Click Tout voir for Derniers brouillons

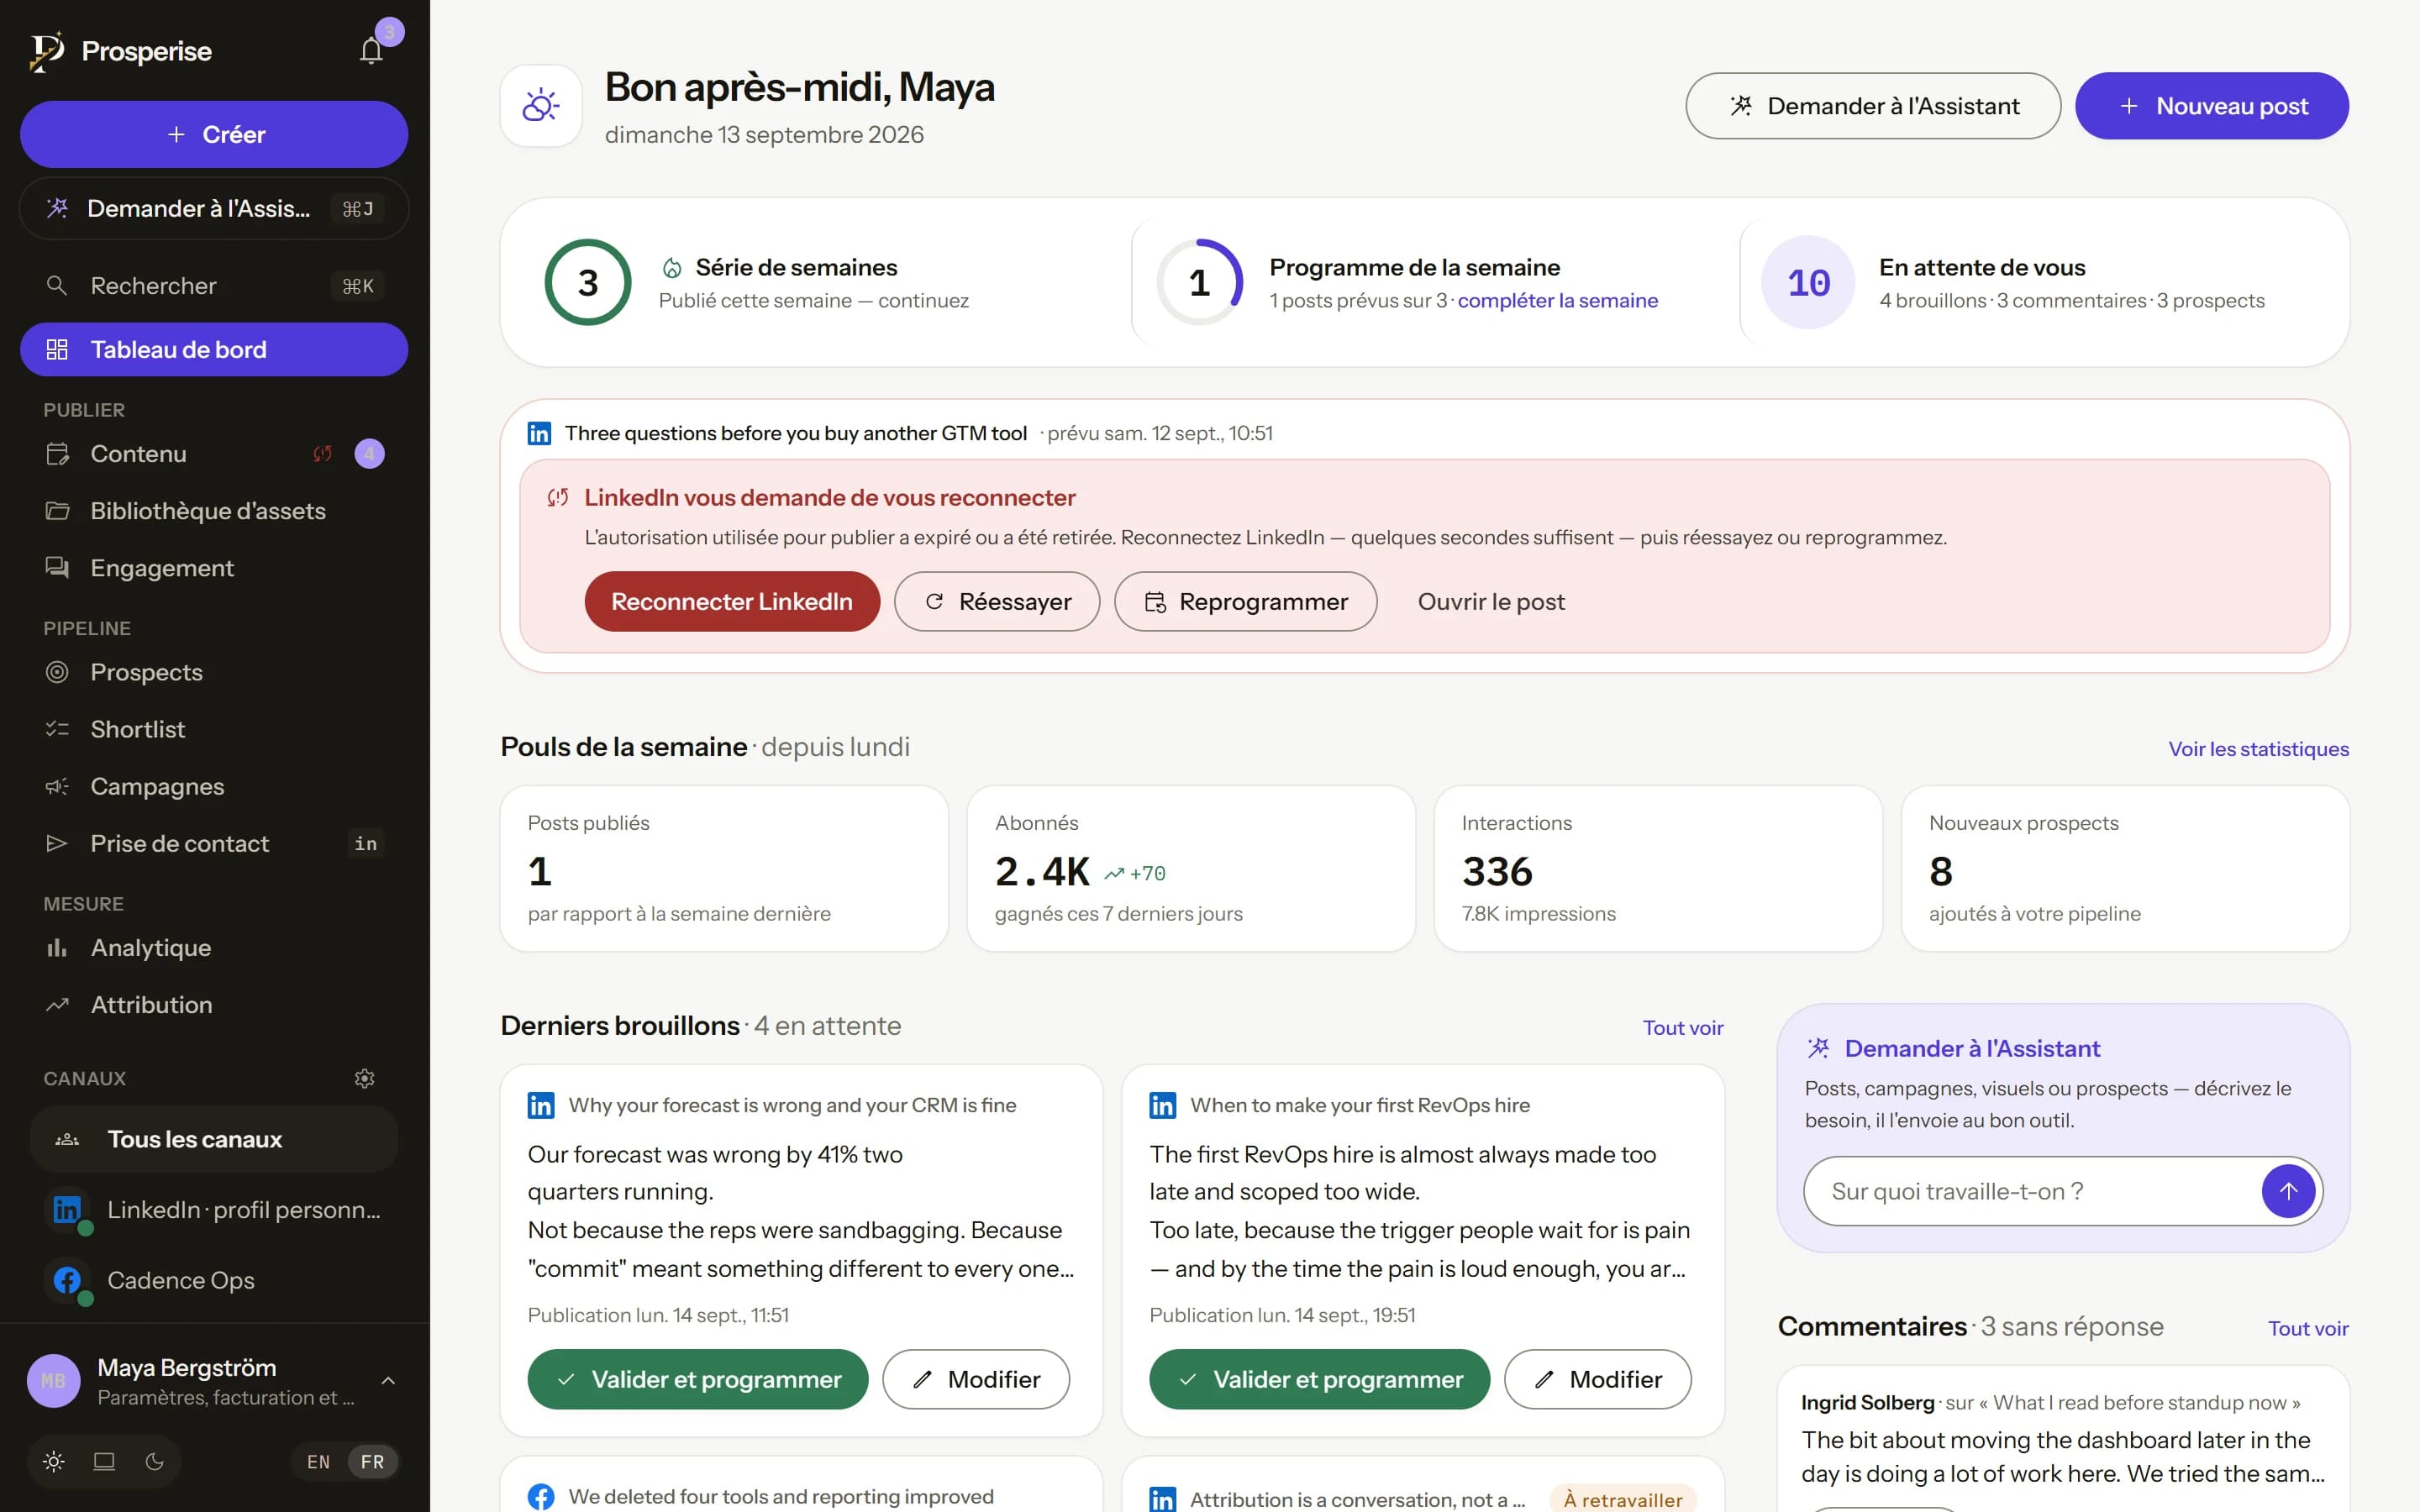pos(1683,1027)
